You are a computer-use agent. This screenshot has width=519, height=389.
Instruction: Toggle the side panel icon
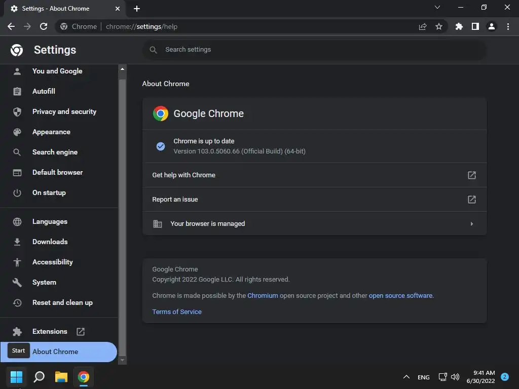[475, 26]
